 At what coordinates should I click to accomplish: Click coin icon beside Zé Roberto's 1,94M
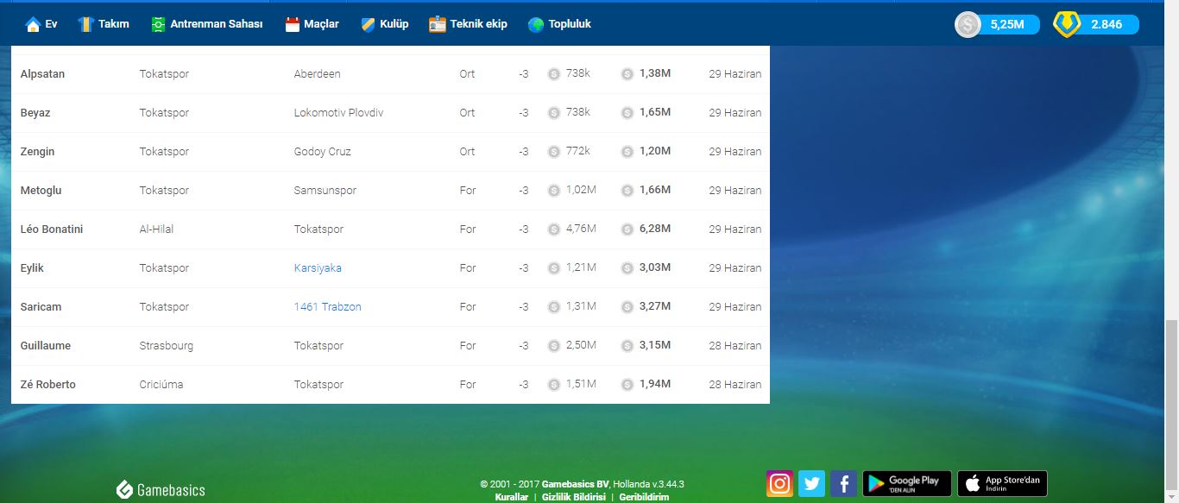(x=627, y=385)
